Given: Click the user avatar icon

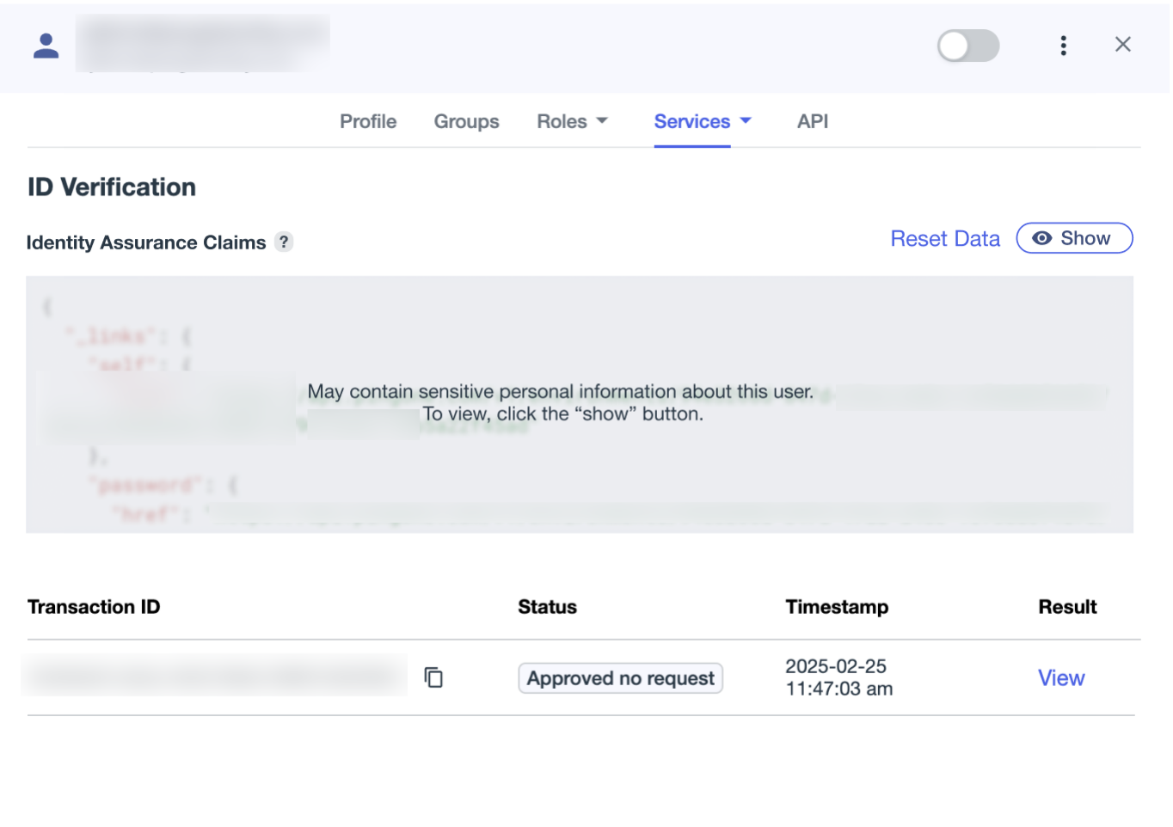Looking at the screenshot, I should (46, 45).
